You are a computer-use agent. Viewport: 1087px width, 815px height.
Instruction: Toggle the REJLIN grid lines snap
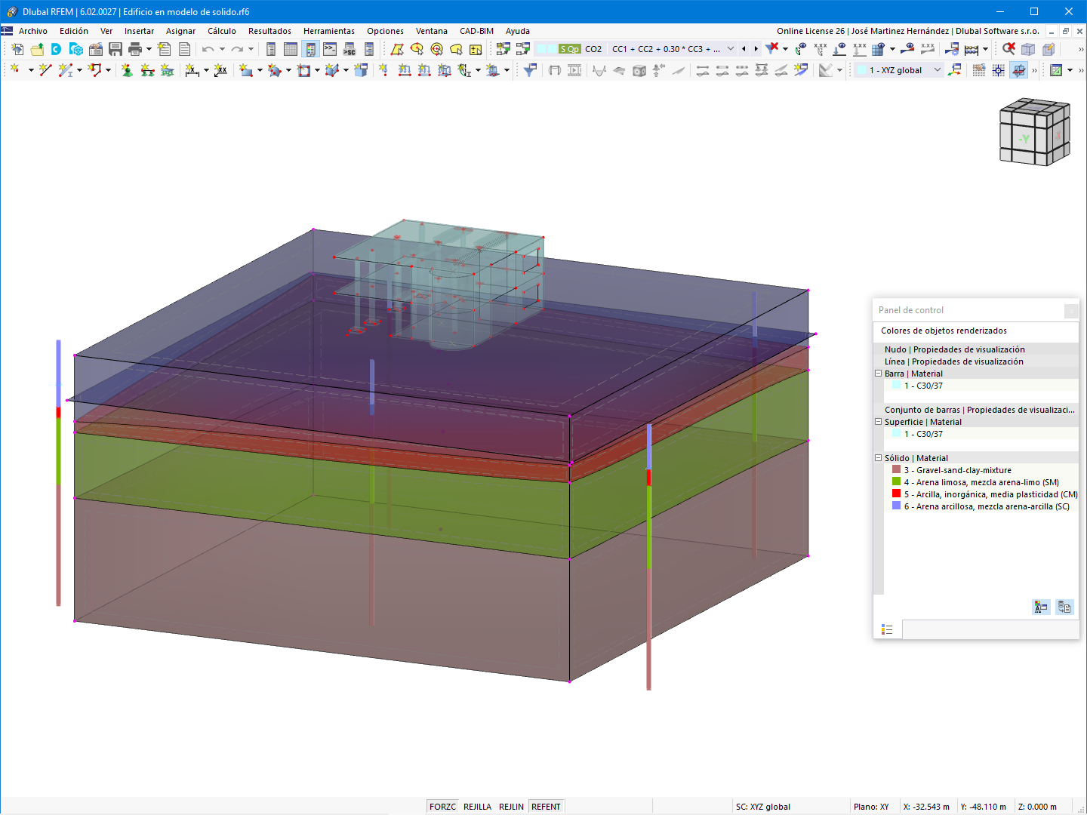511,807
